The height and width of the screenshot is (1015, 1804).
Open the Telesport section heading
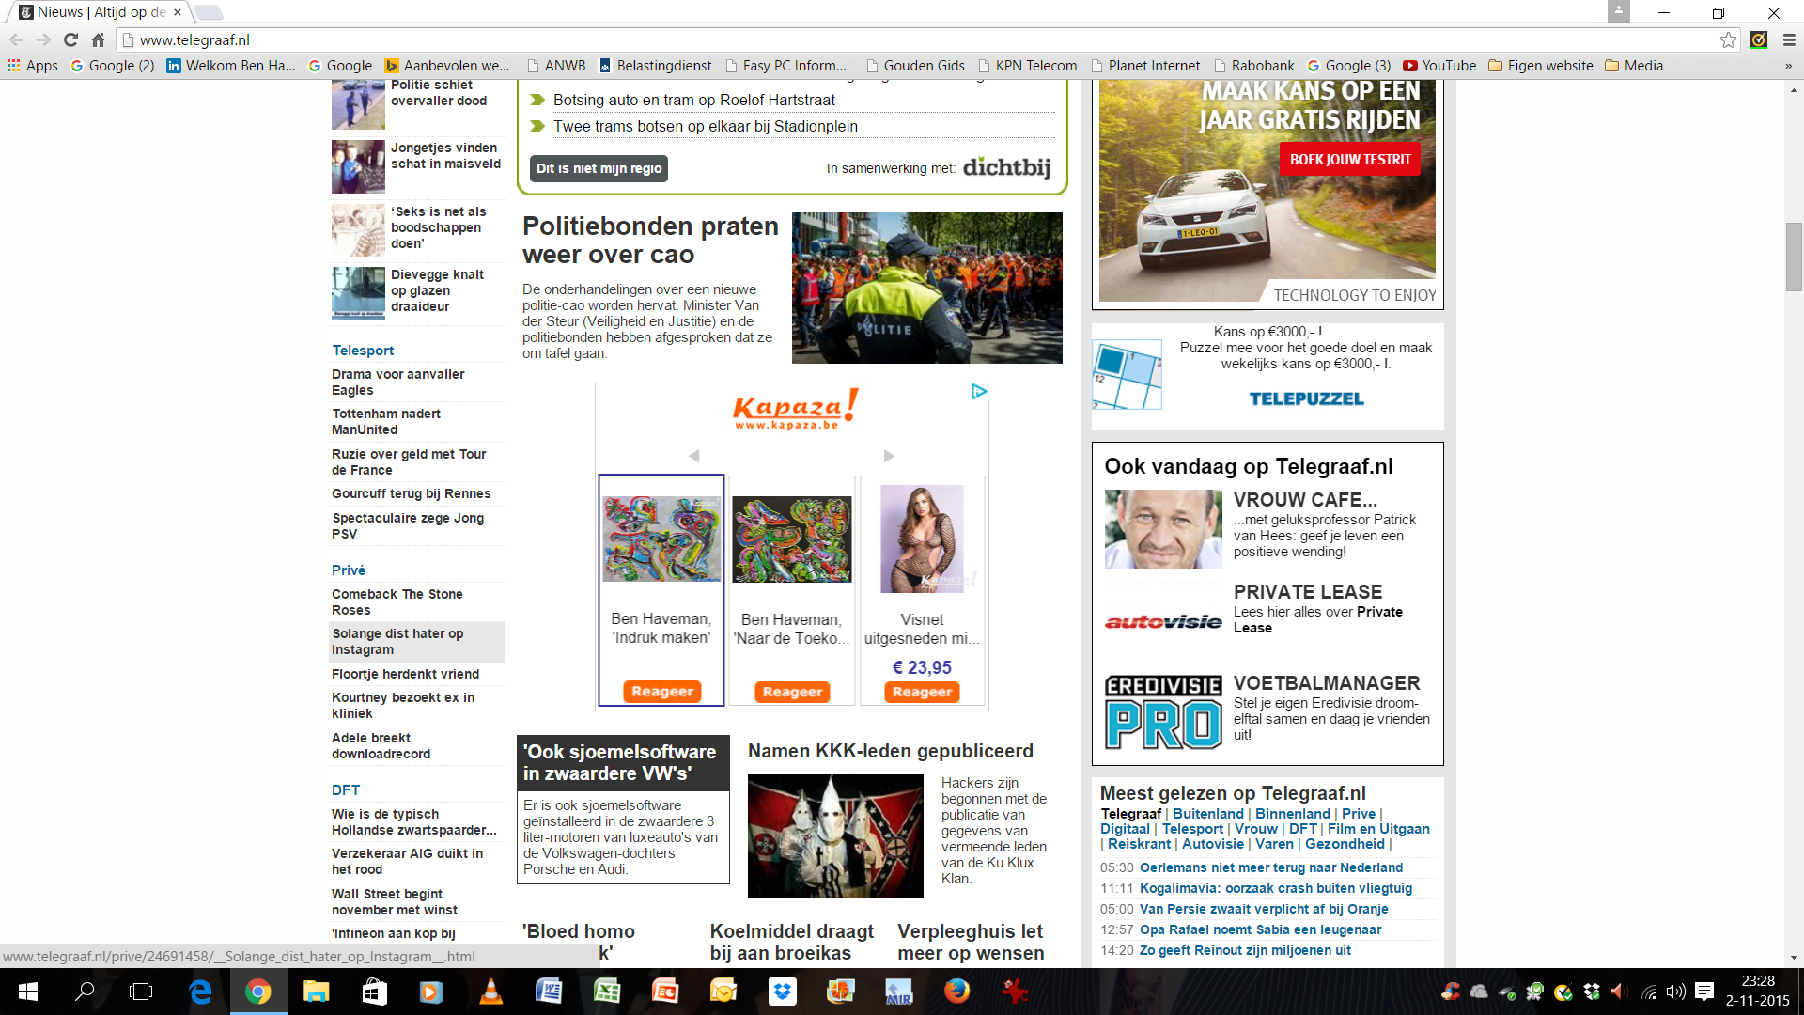pos(363,351)
